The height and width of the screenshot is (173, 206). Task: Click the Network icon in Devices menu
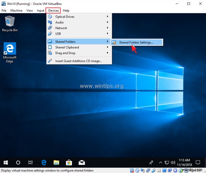(50, 28)
